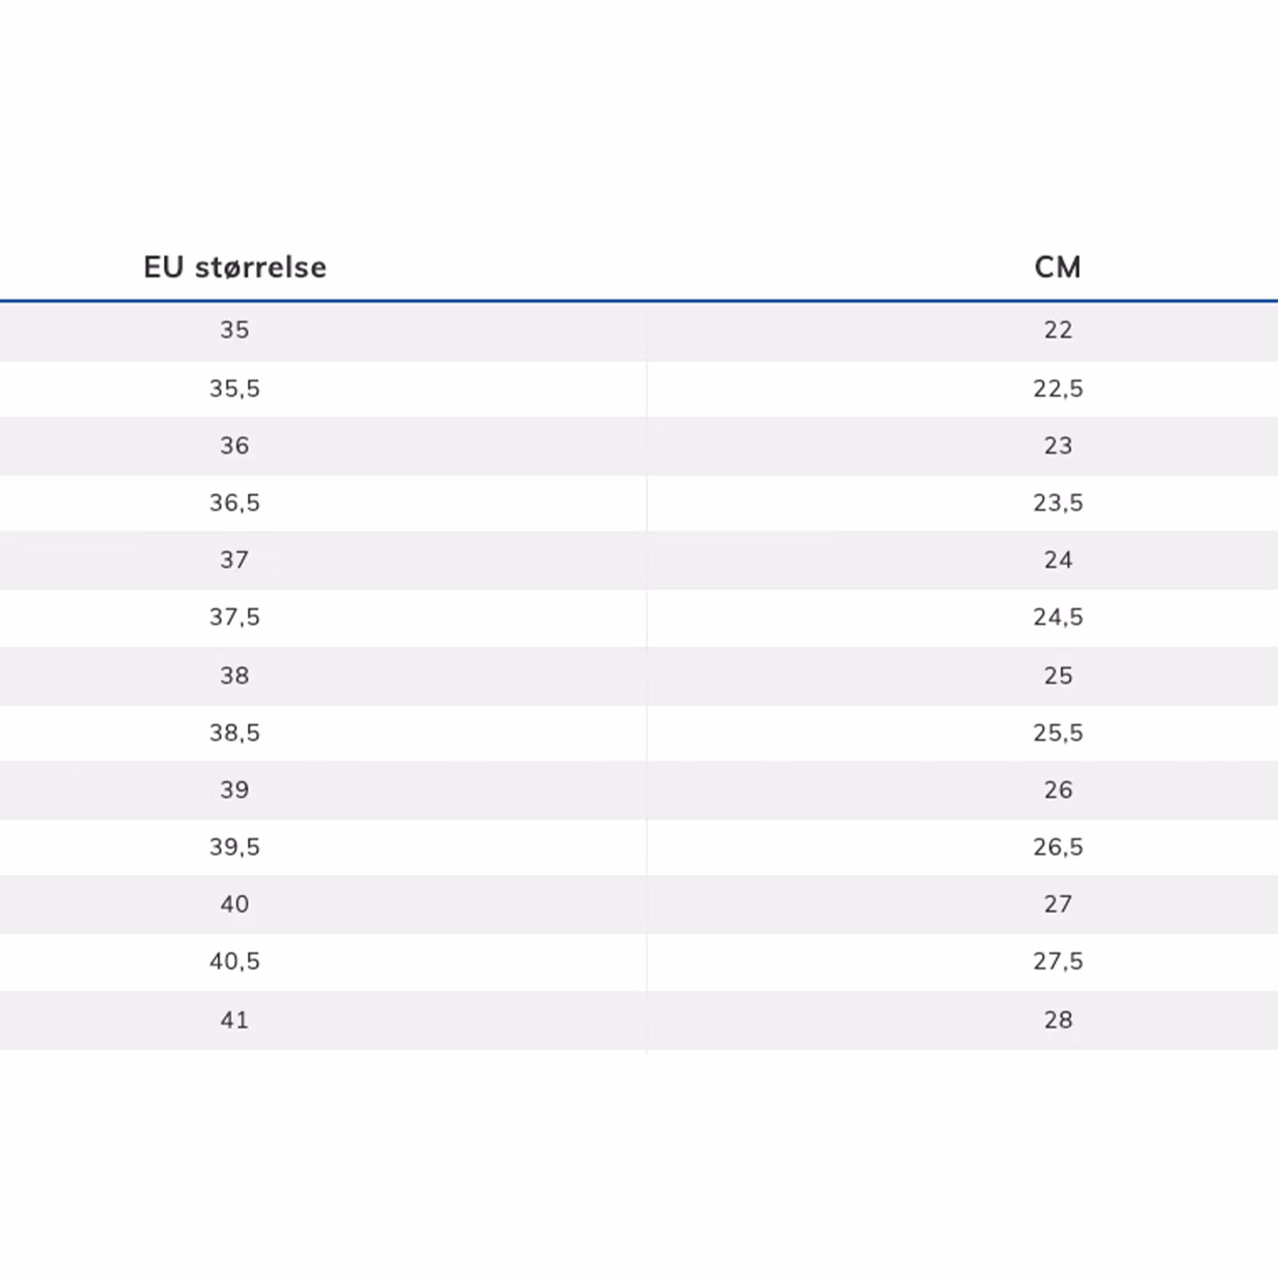Click the 27,5 cm value
This screenshot has height=1278, width=1278.
tap(1058, 960)
